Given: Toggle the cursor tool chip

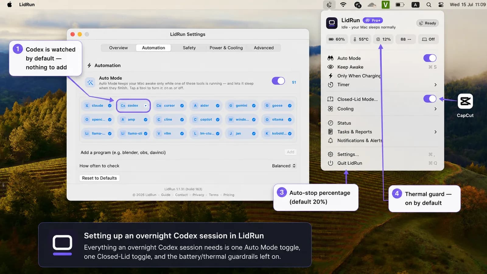Looking at the screenshot, I should [170, 106].
